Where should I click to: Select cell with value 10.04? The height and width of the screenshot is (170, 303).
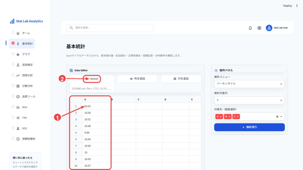point(96,139)
